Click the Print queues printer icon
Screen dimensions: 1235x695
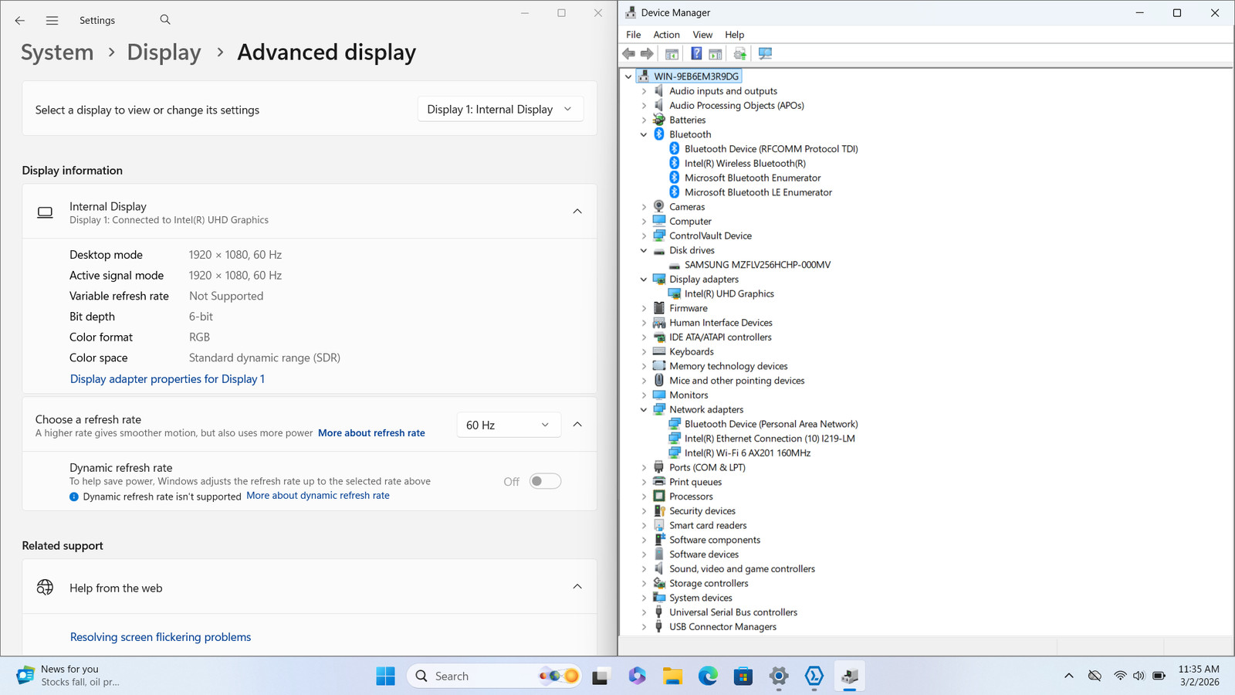pos(659,482)
